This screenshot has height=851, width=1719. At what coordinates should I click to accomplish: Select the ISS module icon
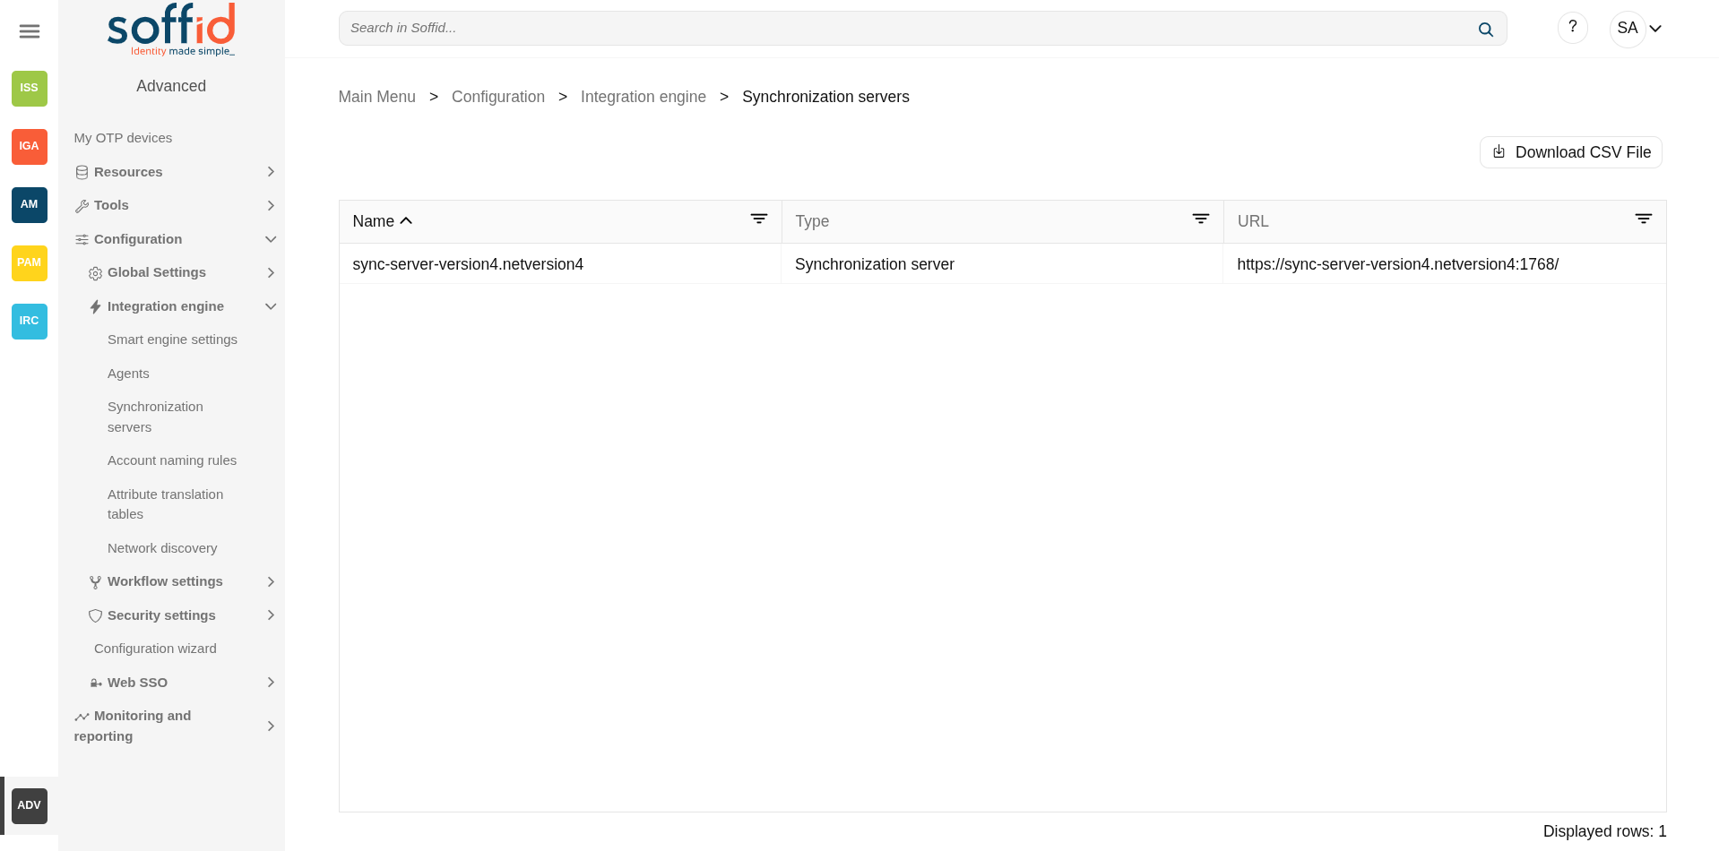coord(30,88)
